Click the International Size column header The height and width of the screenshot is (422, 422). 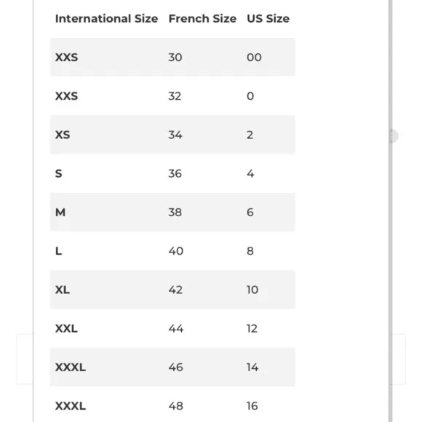106,19
